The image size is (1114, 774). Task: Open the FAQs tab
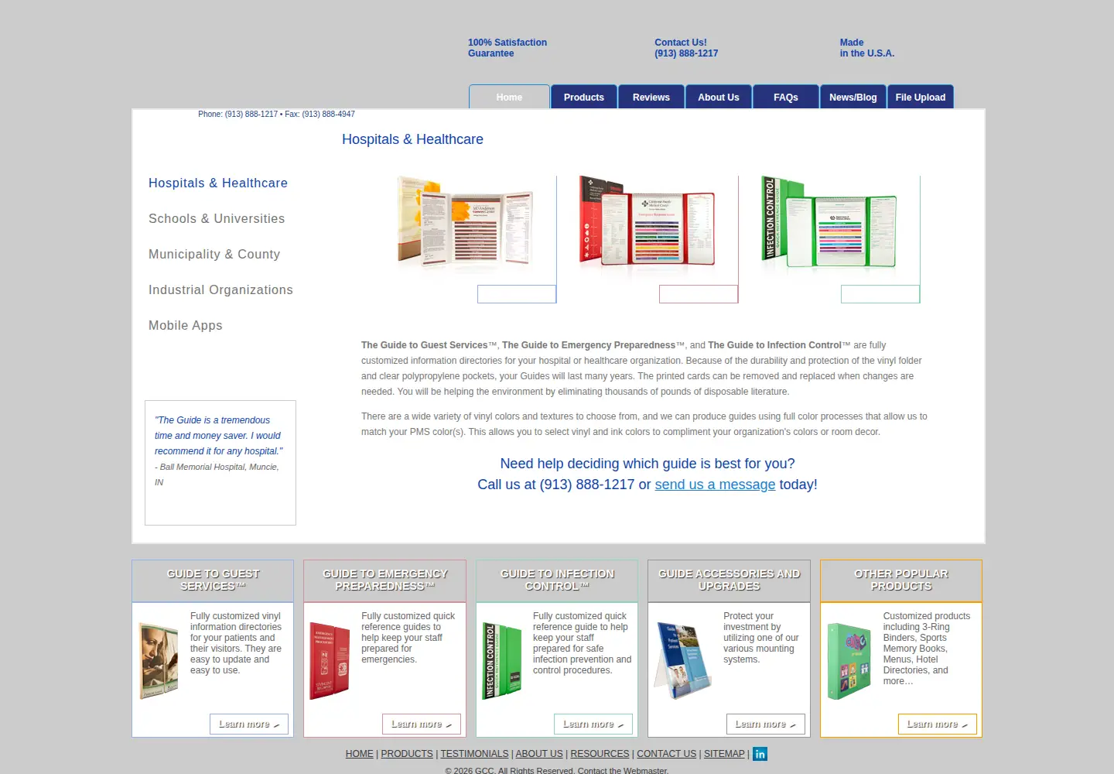[x=786, y=97]
